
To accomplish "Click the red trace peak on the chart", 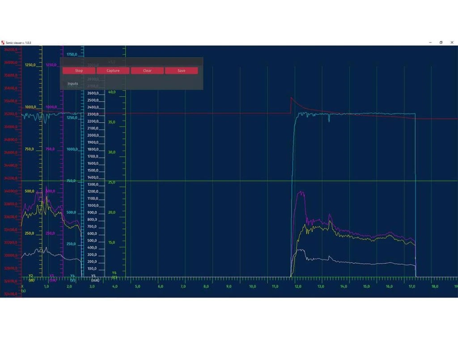I will [292, 96].
